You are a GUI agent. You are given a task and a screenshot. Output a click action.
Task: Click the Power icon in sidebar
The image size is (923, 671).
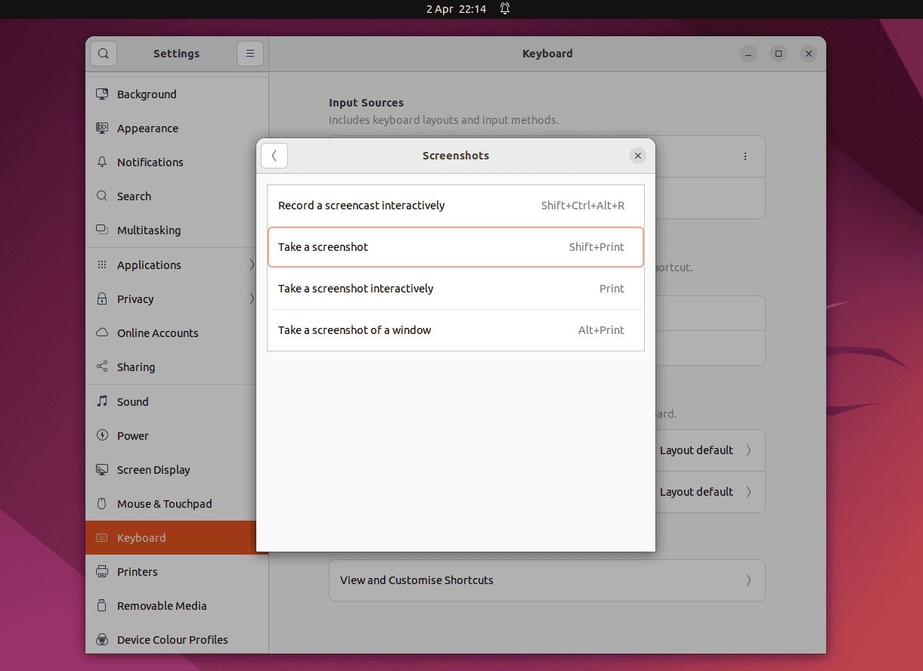(x=102, y=435)
